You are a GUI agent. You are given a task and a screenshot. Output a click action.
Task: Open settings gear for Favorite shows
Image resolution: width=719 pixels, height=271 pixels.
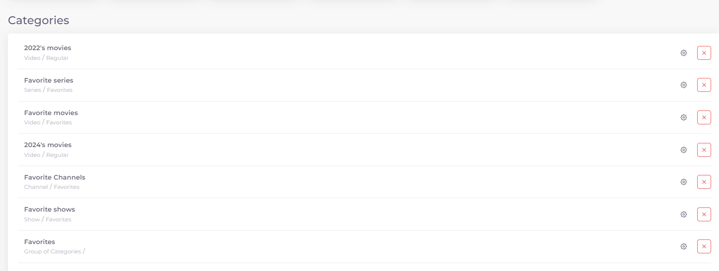(x=684, y=214)
